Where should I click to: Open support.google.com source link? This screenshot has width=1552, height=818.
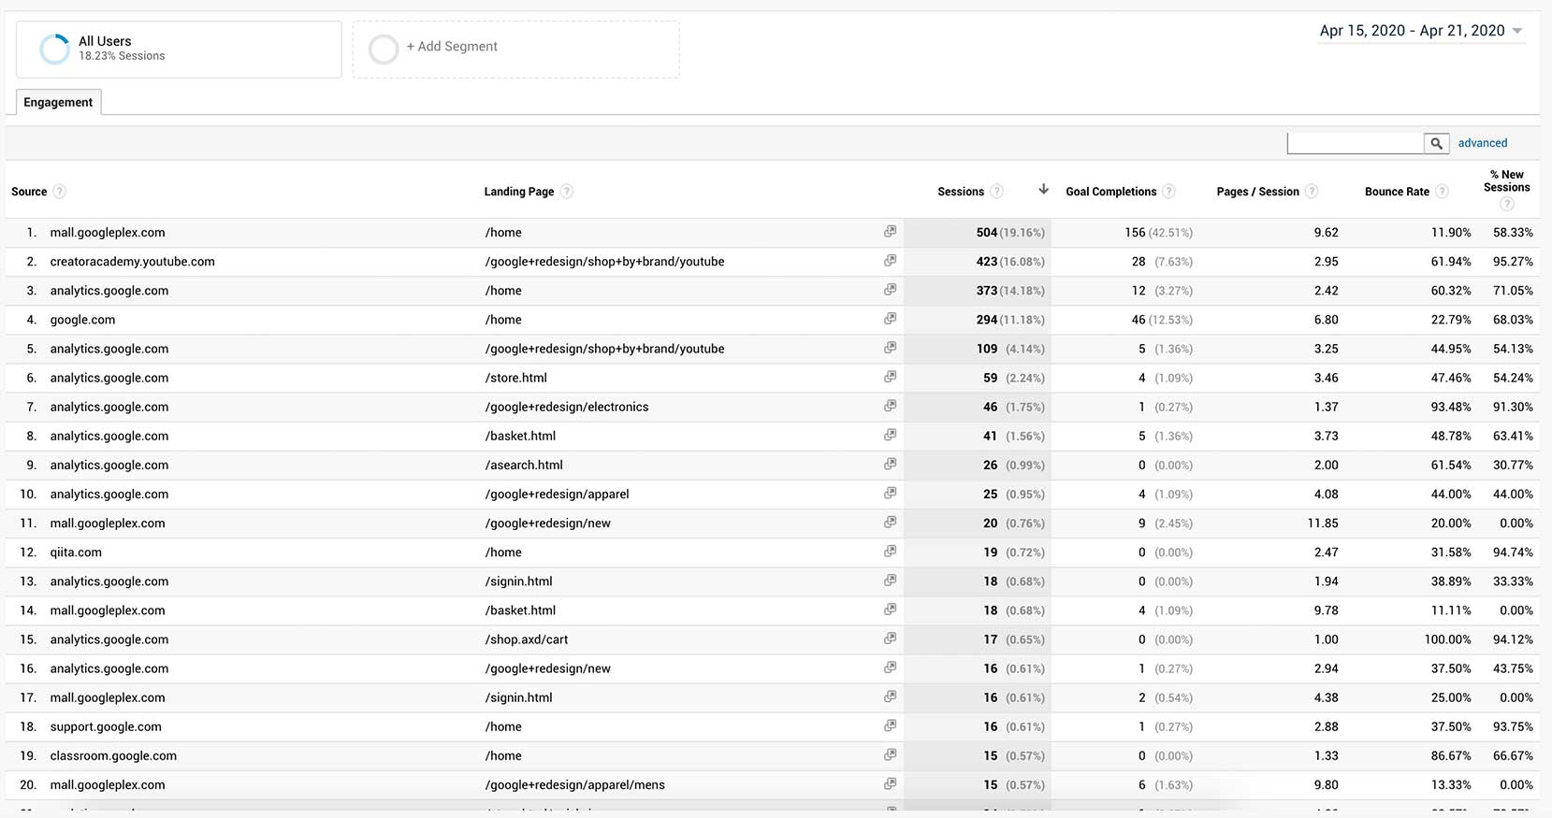click(106, 726)
